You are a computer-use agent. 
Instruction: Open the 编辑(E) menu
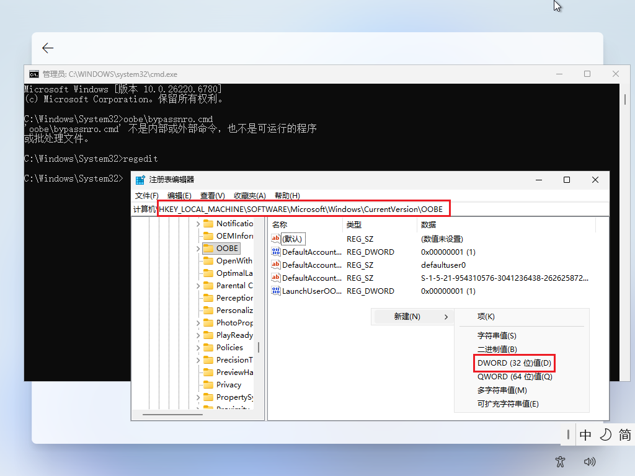(179, 196)
